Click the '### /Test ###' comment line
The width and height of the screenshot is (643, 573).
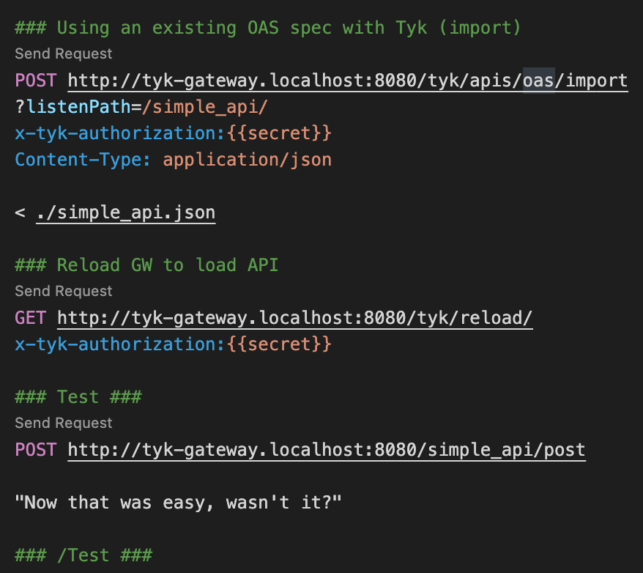(x=83, y=555)
